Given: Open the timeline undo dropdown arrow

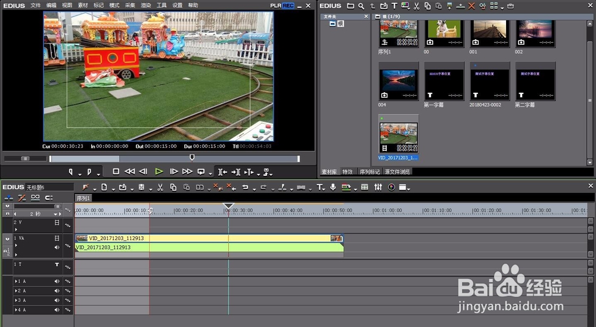Looking at the screenshot, I should 254,189.
